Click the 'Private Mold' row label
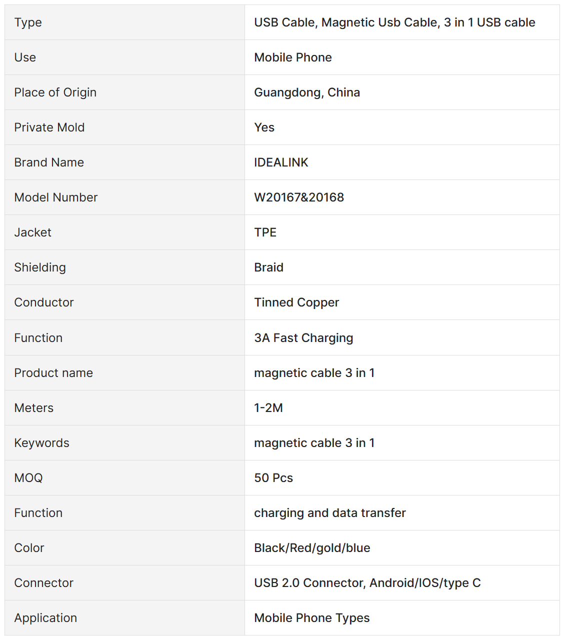Viewport: 565px width, 639px height. pyautogui.click(x=49, y=127)
